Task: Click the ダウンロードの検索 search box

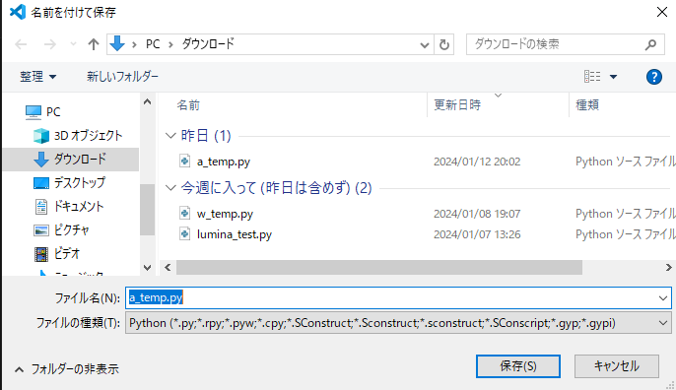Action: [x=566, y=44]
